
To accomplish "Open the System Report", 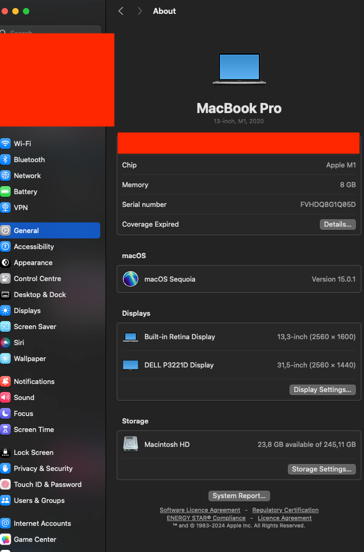I will click(x=239, y=496).
